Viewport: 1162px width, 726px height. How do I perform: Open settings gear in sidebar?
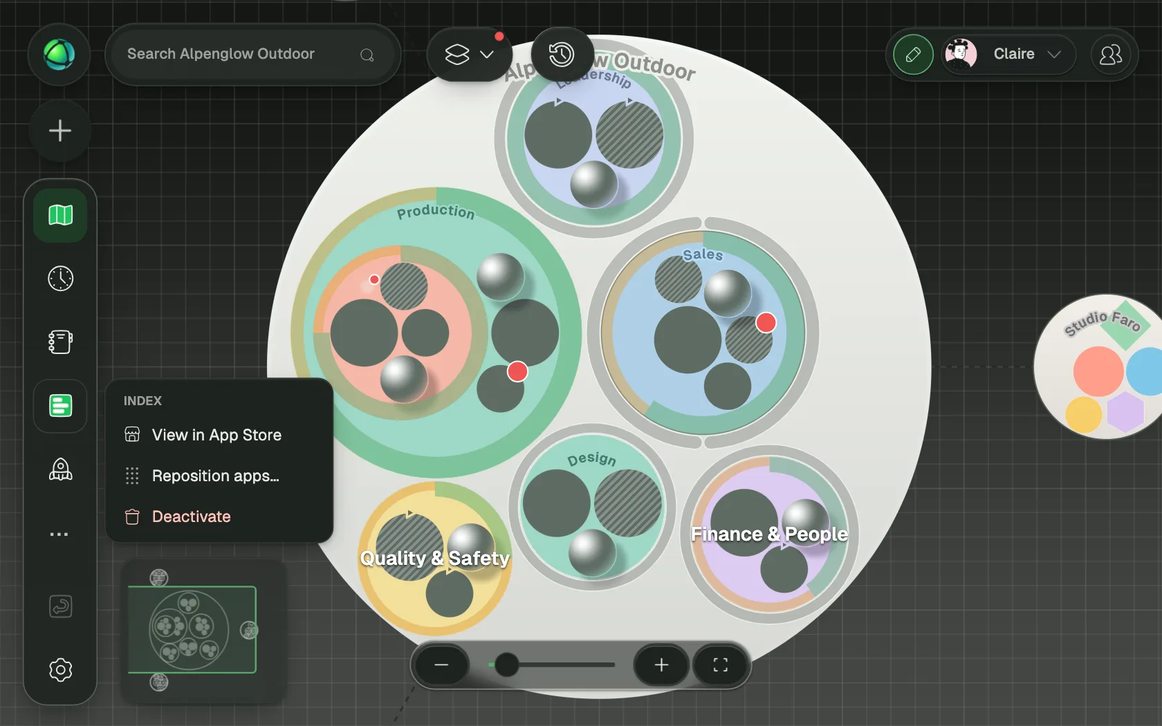(60, 669)
